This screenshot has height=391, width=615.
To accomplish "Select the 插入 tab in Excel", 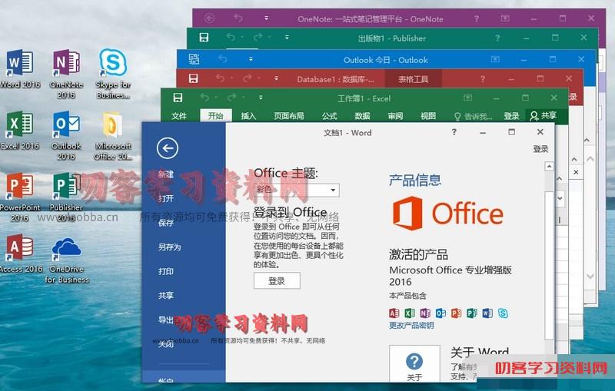I will point(248,116).
